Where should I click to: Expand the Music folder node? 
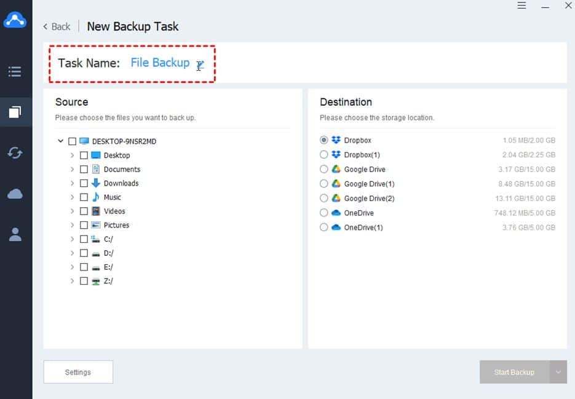72,197
